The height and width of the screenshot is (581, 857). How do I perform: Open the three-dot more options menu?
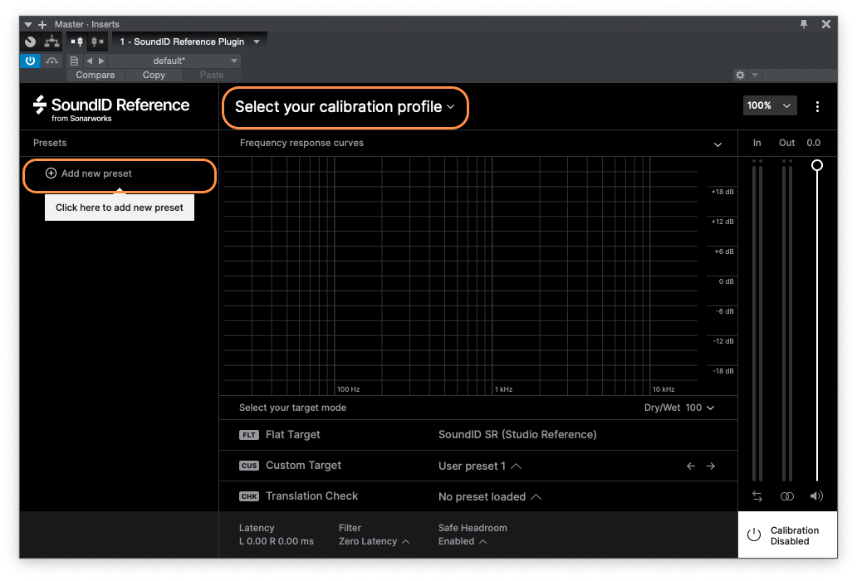818,106
